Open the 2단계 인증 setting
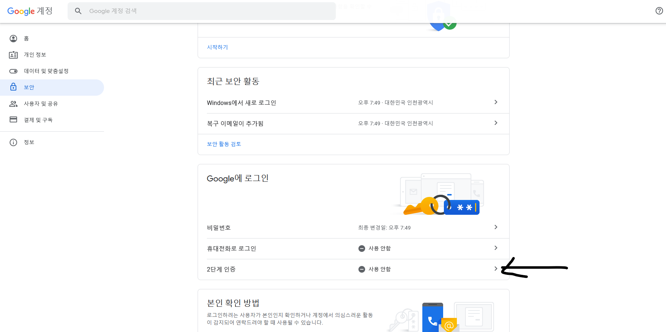 353,269
